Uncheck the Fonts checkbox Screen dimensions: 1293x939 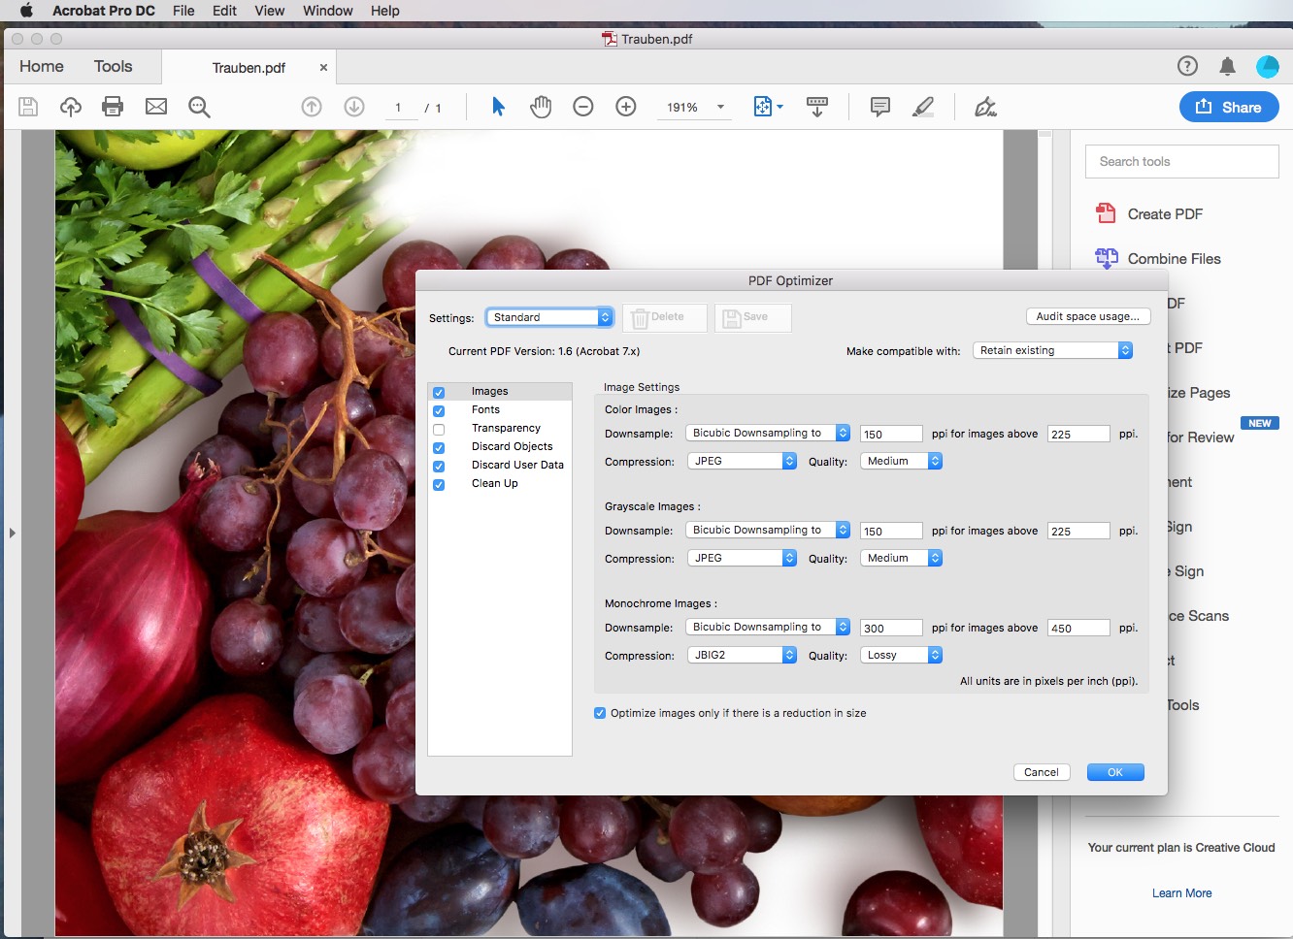click(439, 410)
